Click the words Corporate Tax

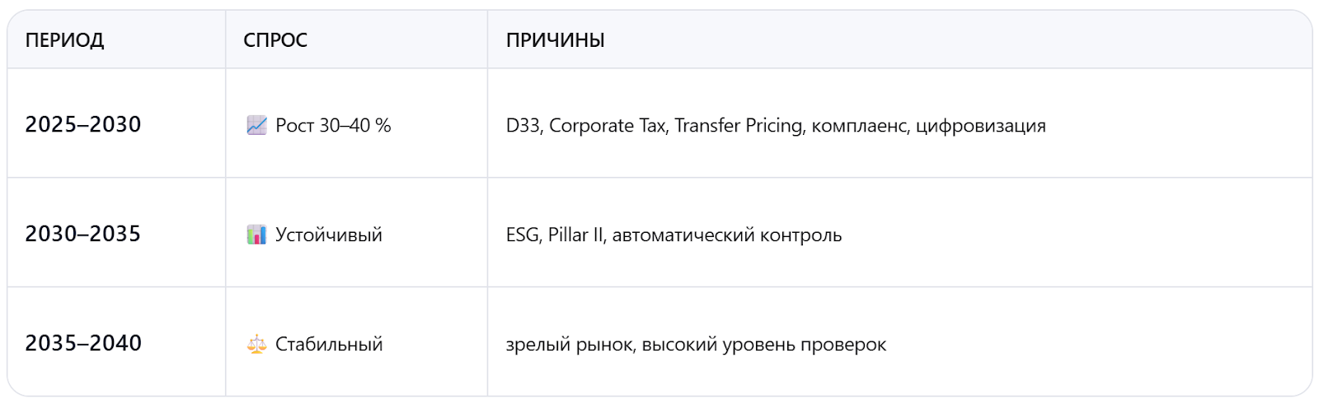coord(608,125)
